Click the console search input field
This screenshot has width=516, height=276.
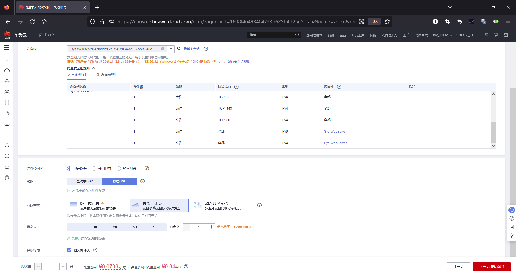click(271, 35)
